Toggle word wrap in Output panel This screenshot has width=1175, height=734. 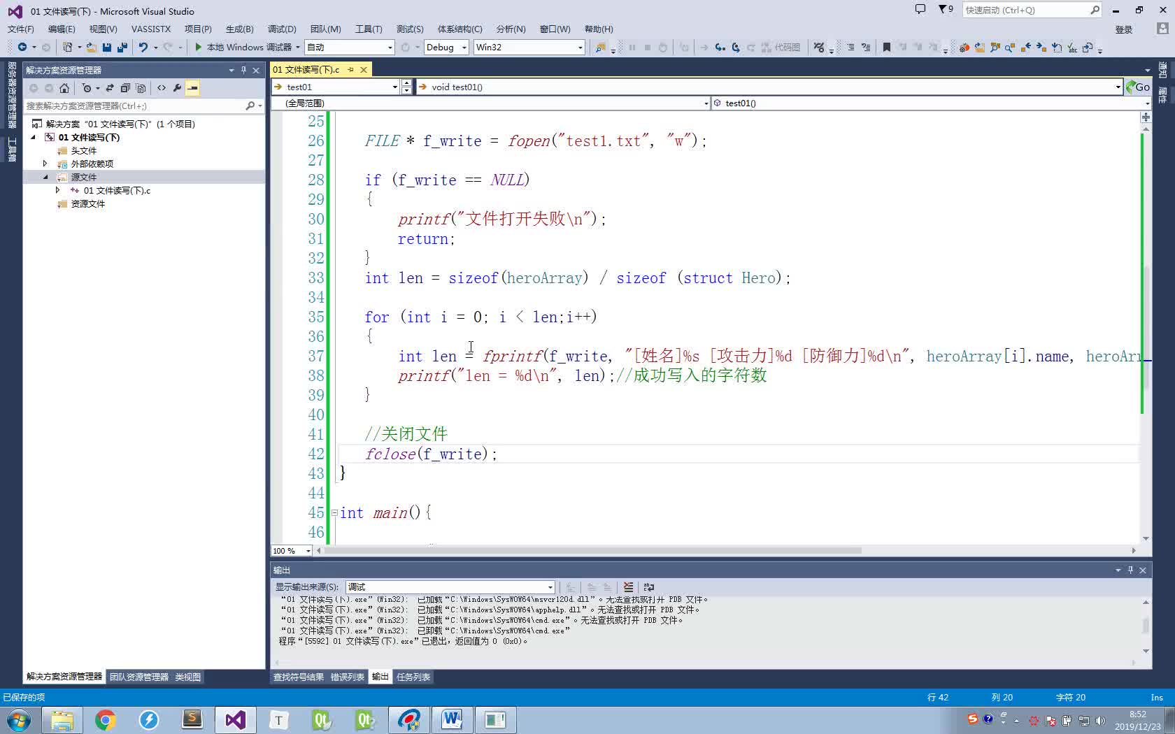[x=649, y=587]
